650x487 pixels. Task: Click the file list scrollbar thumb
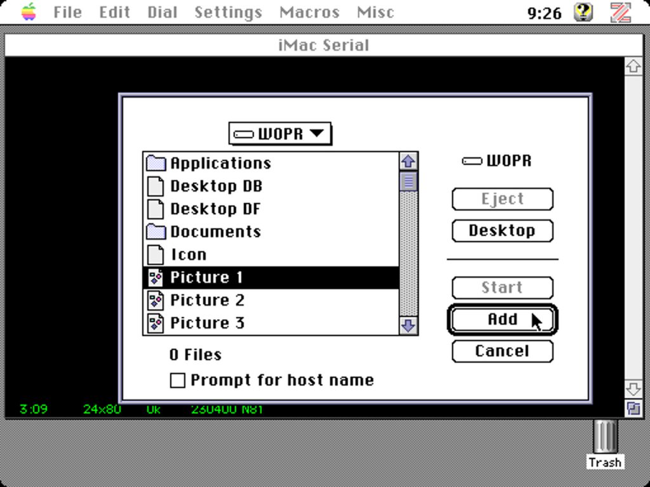click(x=408, y=181)
